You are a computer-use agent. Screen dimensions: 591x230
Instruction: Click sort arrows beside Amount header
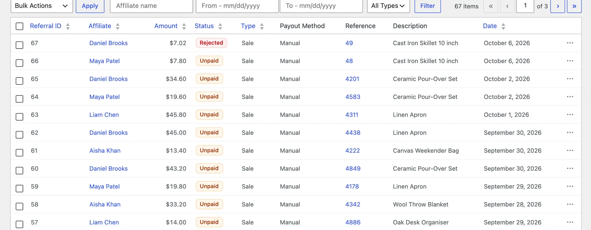pos(184,26)
